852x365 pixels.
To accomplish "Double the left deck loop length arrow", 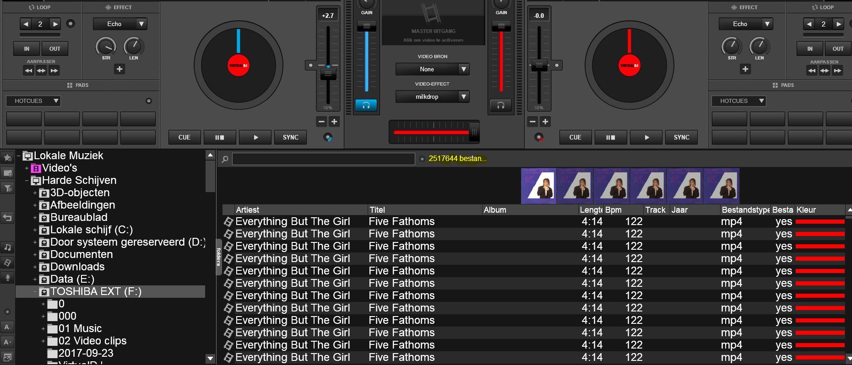I will pos(55,24).
